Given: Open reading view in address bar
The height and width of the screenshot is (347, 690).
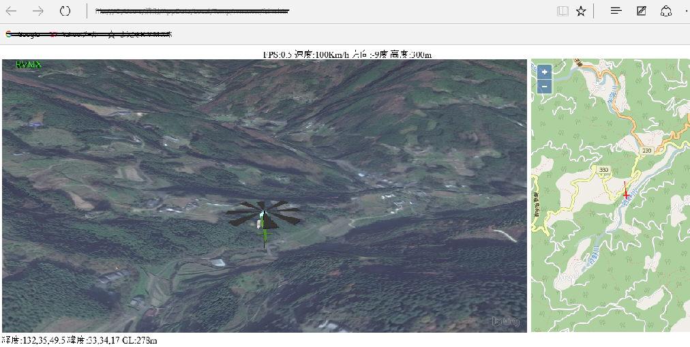Looking at the screenshot, I should tap(562, 11).
